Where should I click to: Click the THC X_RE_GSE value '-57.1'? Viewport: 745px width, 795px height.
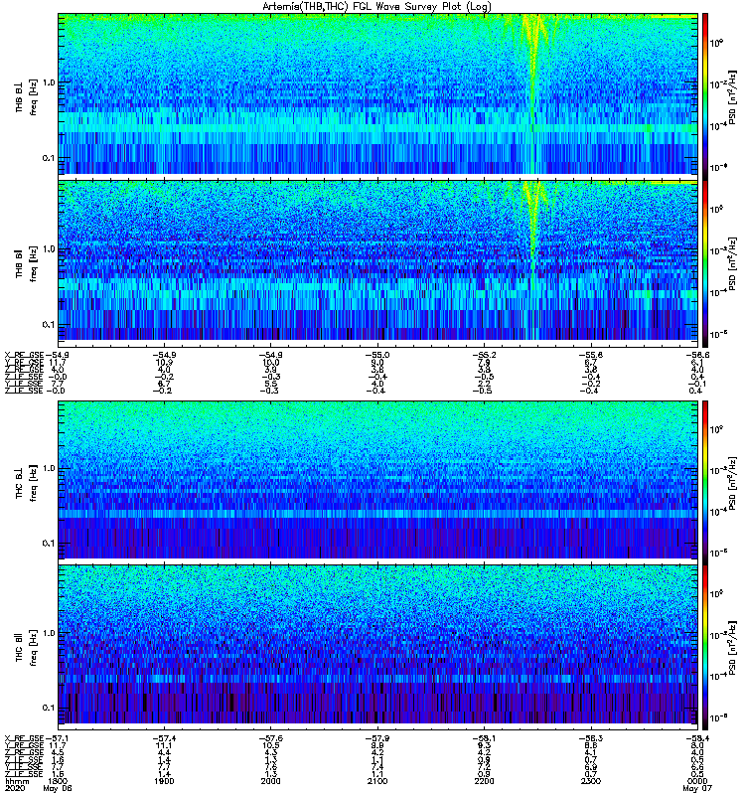pos(57,738)
